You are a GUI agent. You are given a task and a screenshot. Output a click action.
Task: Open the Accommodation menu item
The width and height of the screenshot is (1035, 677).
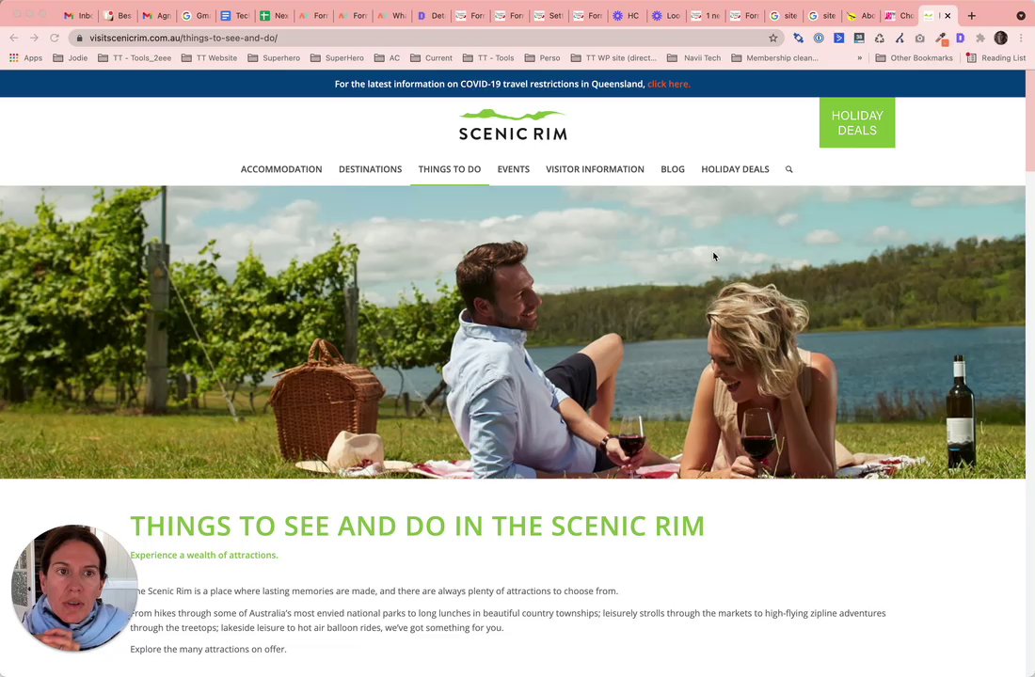(x=281, y=169)
